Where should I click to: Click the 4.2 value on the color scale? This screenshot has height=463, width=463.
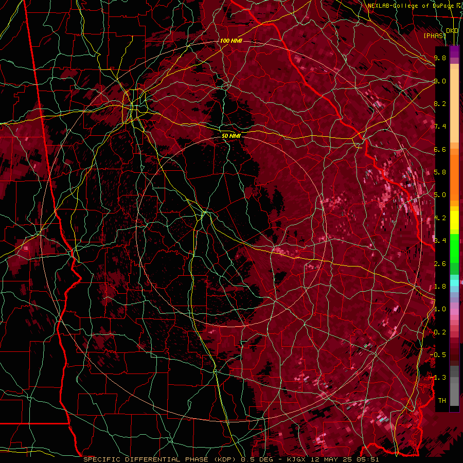tap(440, 218)
